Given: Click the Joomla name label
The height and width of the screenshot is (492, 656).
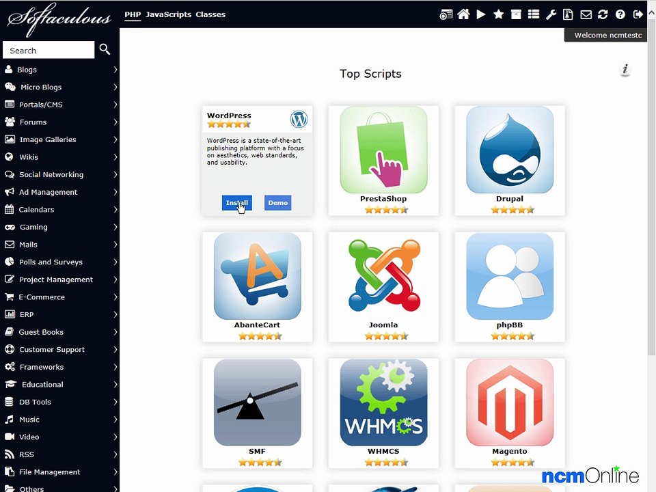Looking at the screenshot, I should [x=383, y=325].
